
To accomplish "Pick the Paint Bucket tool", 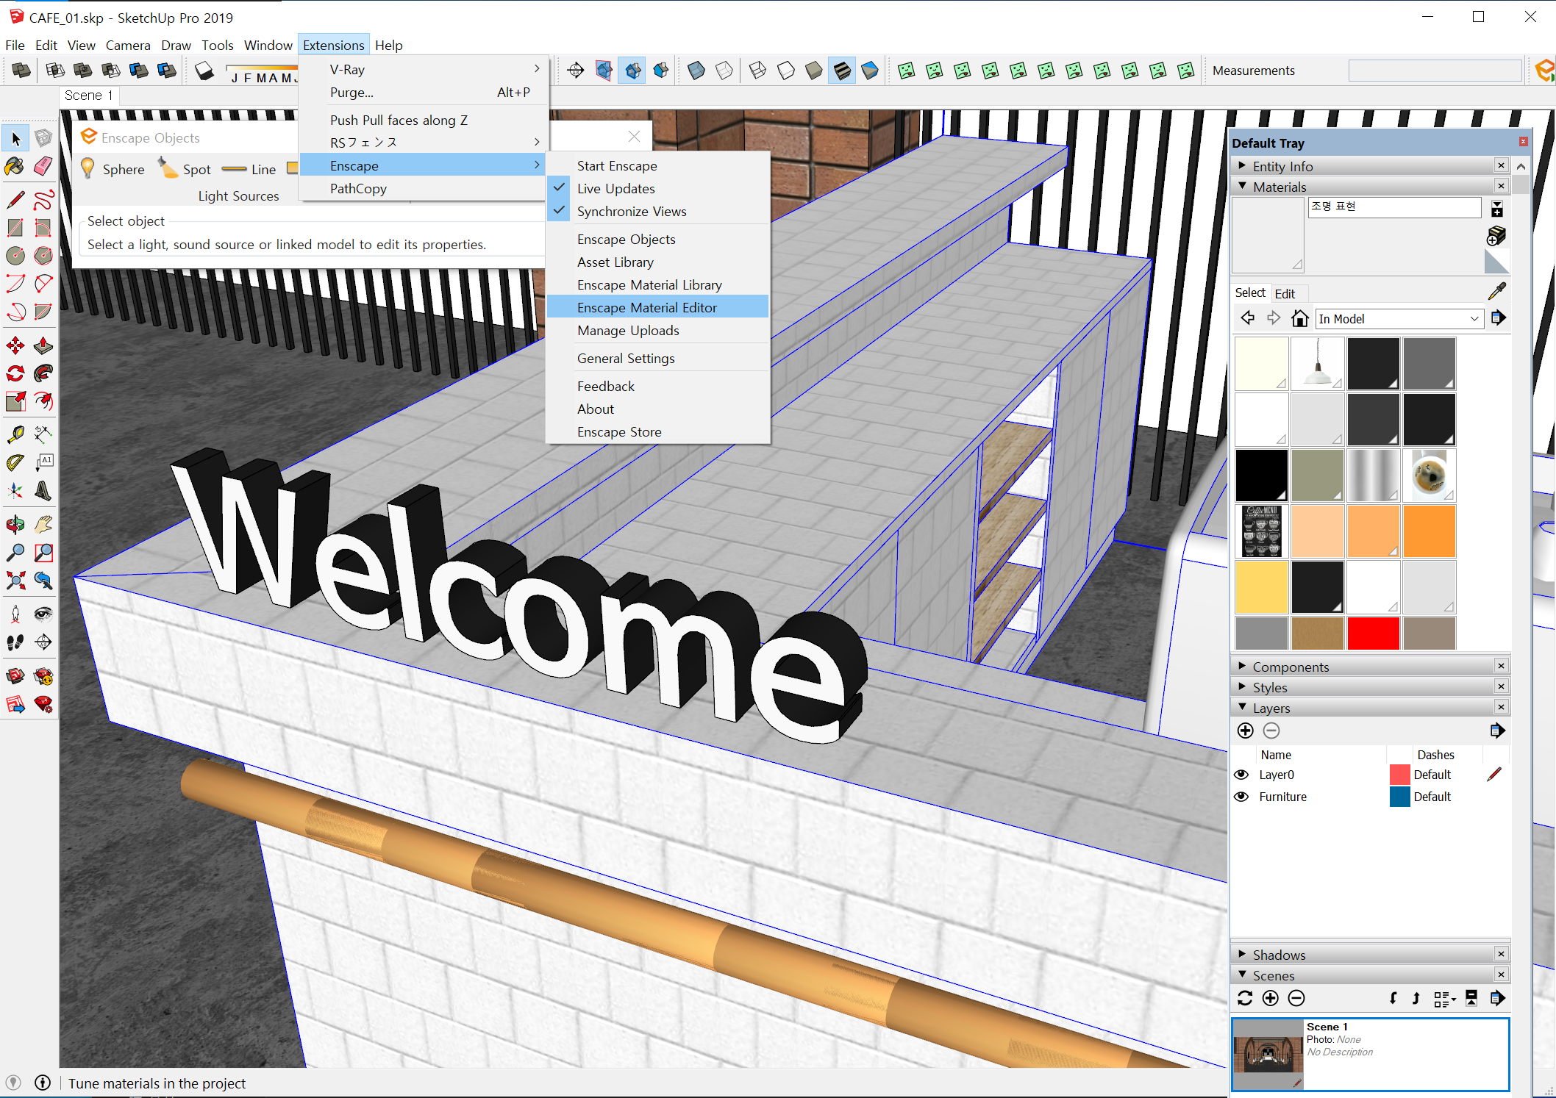I will click(x=15, y=166).
